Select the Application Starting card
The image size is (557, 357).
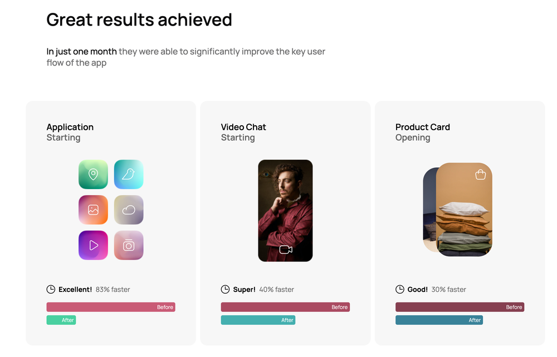coord(110,222)
